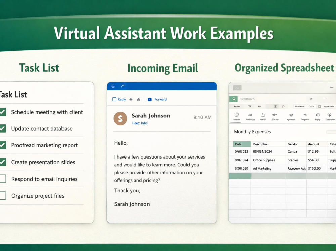The image size is (336, 251).
Task: Click the Forward button text
Action: tap(160, 99)
